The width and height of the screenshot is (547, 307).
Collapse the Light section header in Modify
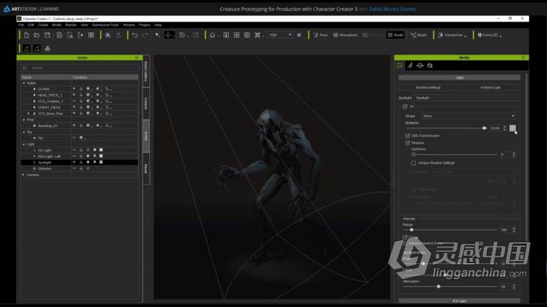coord(459,78)
